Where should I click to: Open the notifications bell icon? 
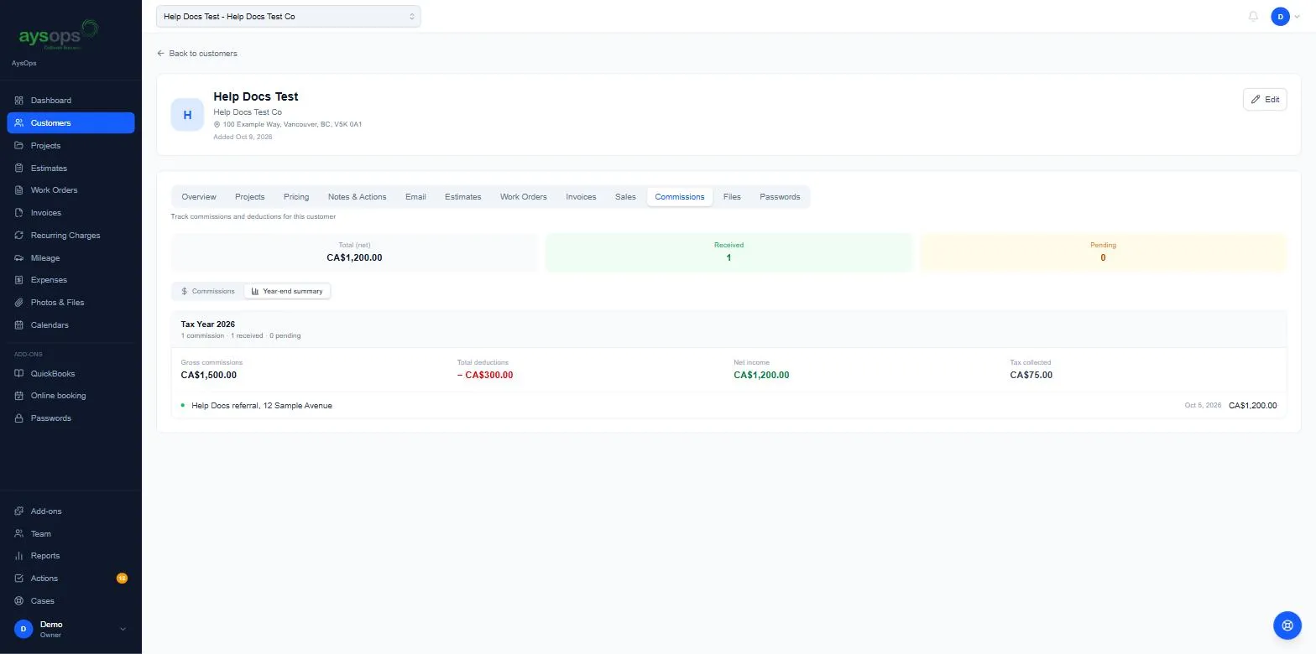click(x=1253, y=17)
